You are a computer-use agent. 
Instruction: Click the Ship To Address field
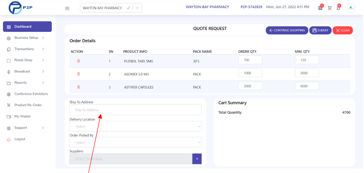coord(135,110)
